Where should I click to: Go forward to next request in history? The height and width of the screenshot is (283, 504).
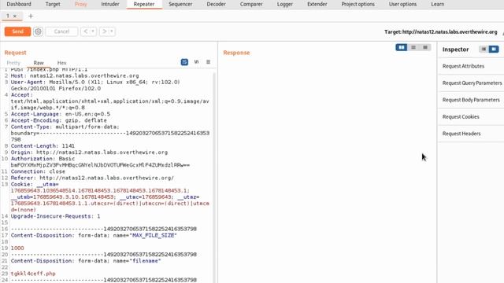click(104, 31)
